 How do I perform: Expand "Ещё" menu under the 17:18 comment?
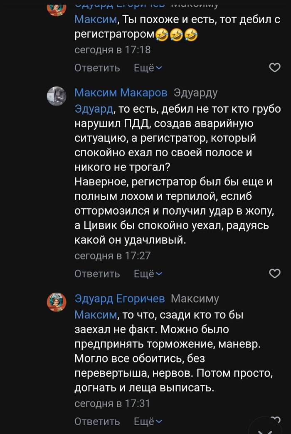pyautogui.click(x=148, y=68)
